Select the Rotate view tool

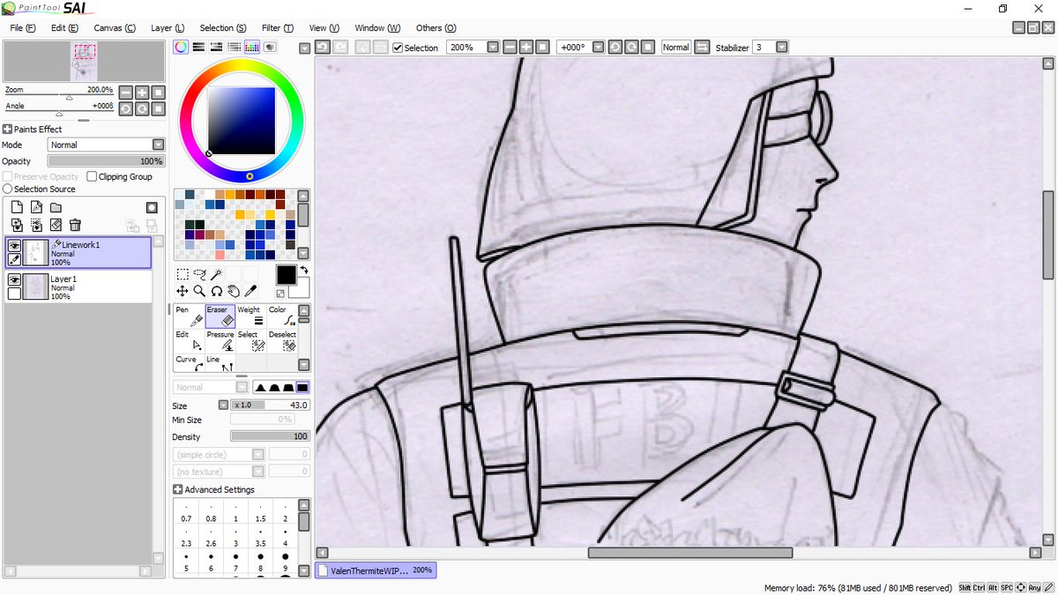[x=216, y=291]
